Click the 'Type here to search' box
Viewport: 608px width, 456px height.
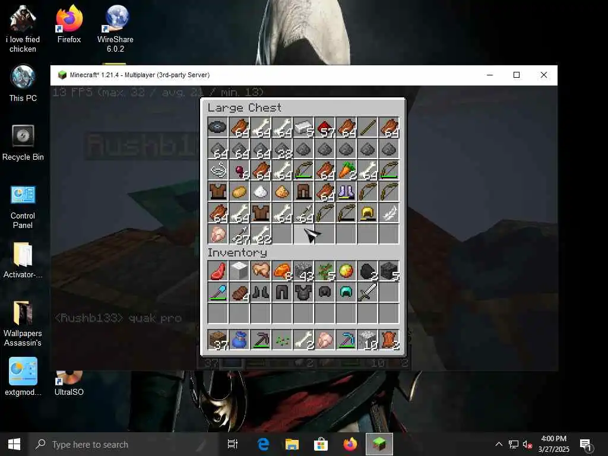123,444
